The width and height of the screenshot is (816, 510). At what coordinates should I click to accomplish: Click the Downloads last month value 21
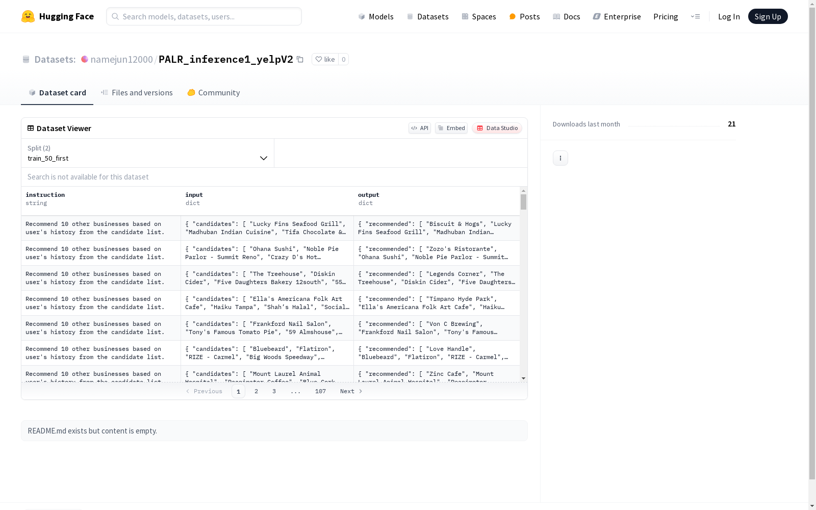(731, 124)
